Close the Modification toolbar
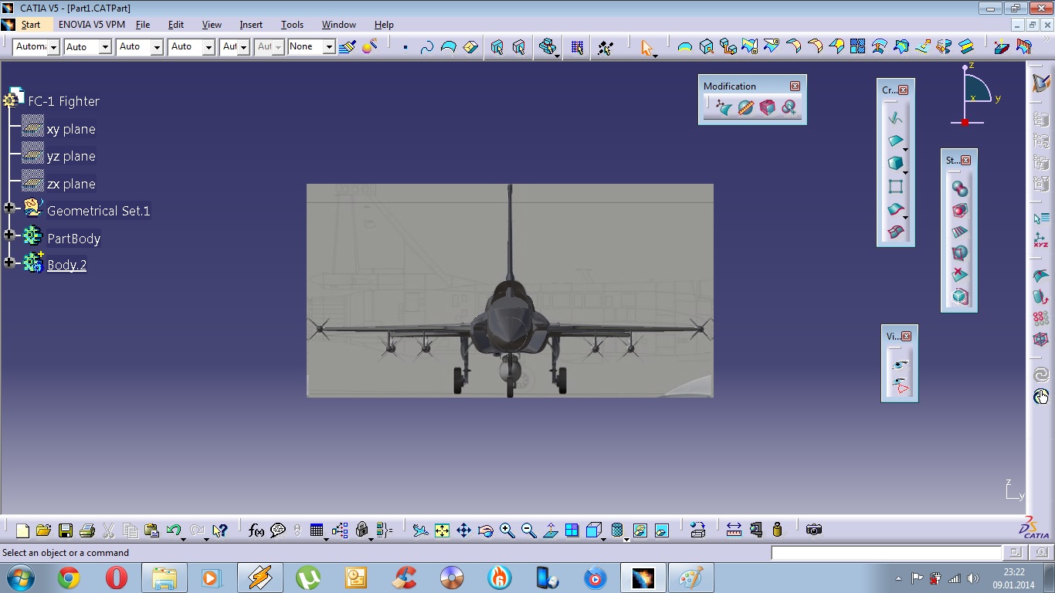 point(795,86)
